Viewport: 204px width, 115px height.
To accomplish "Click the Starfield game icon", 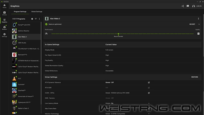I will pyautogui.click(x=14, y=90).
